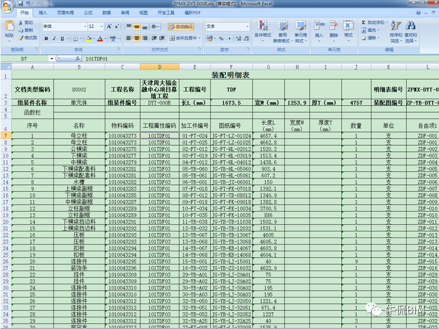The height and width of the screenshot is (329, 439).
Task: Toggle align text left
Action: 129,38
